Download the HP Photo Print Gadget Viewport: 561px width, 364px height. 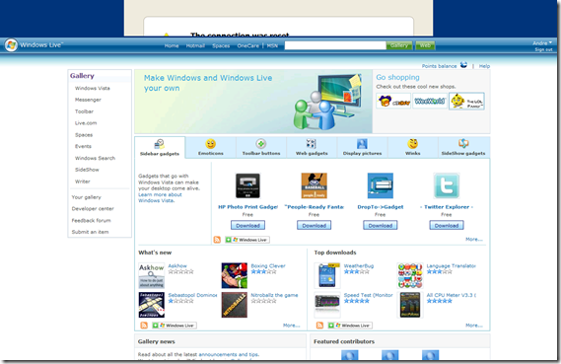tap(247, 226)
